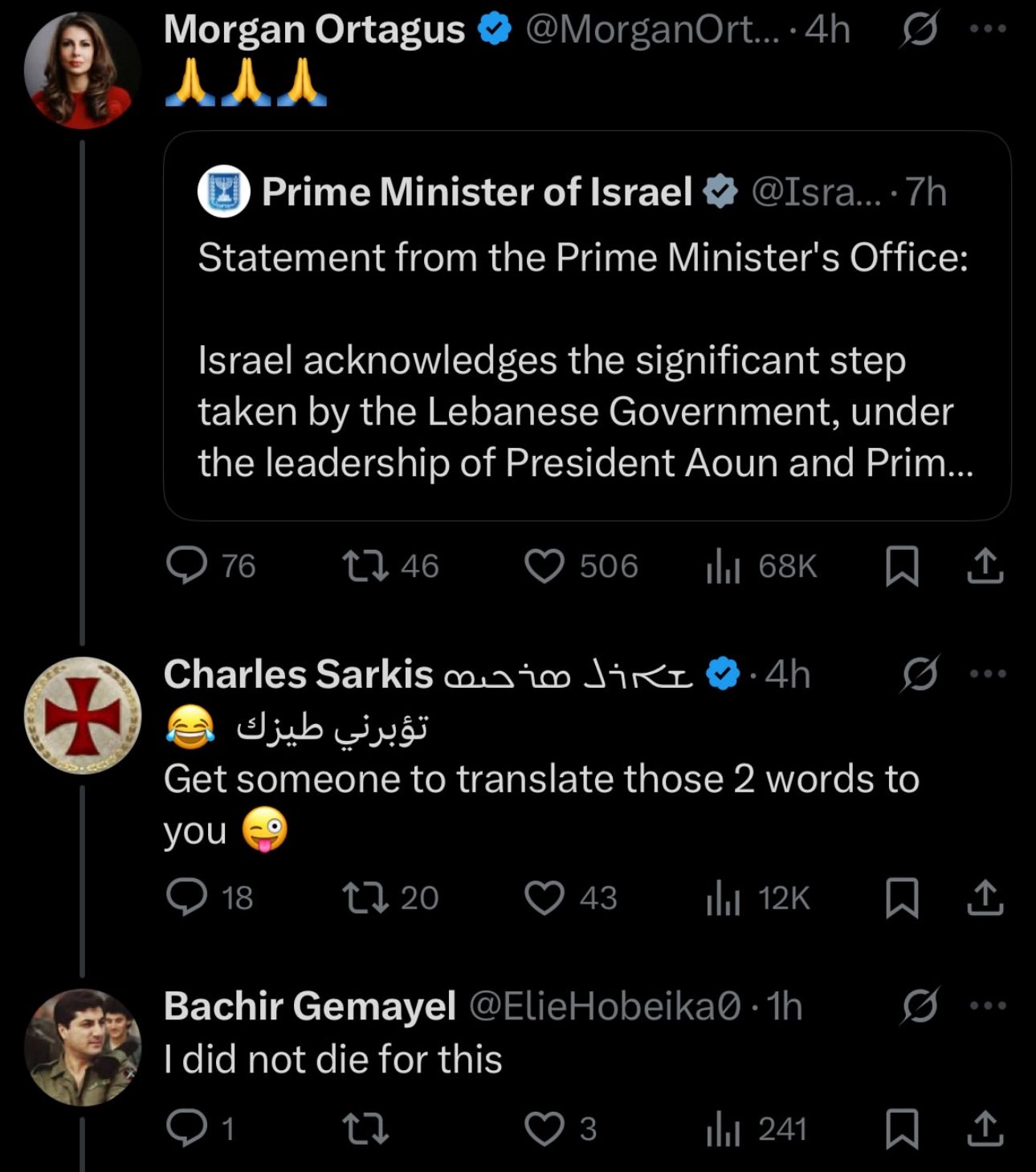Click Grok icon on Morgan Ortagus's tweet
1036x1172 pixels.
[919, 31]
